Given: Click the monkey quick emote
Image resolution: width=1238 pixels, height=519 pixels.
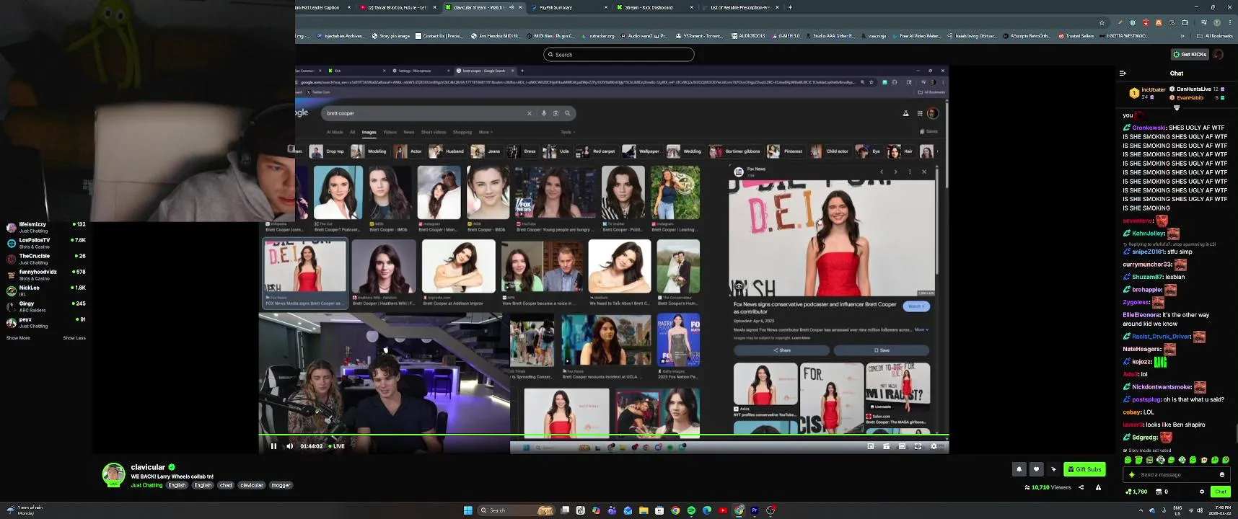Looking at the screenshot, I should point(1204,460).
